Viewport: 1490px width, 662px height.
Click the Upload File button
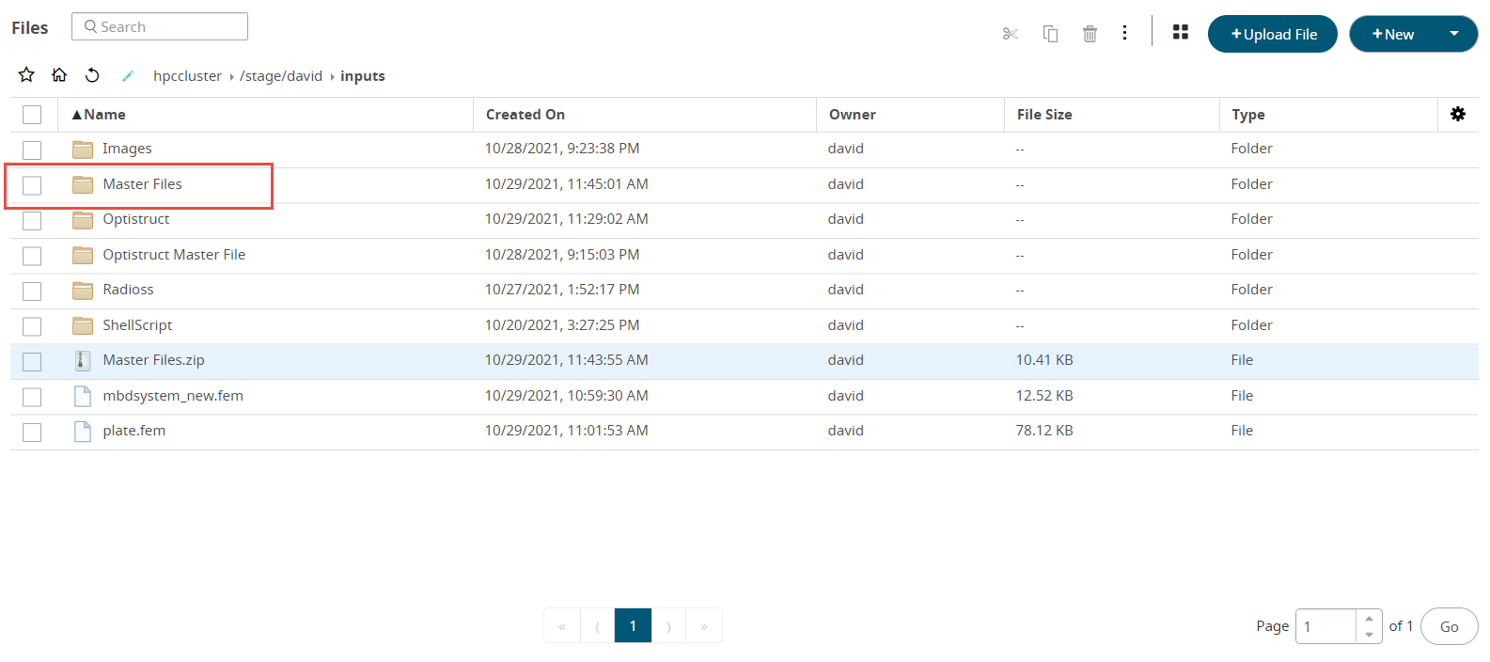tap(1272, 34)
